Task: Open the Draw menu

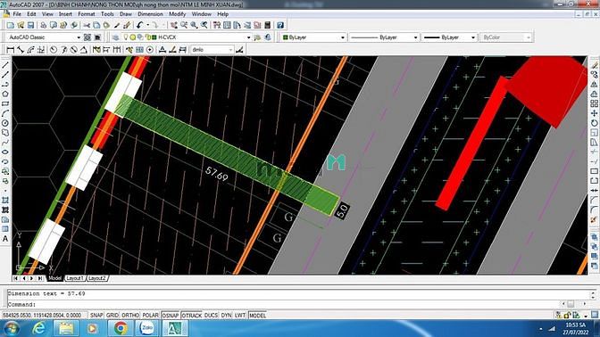Action: point(126,14)
